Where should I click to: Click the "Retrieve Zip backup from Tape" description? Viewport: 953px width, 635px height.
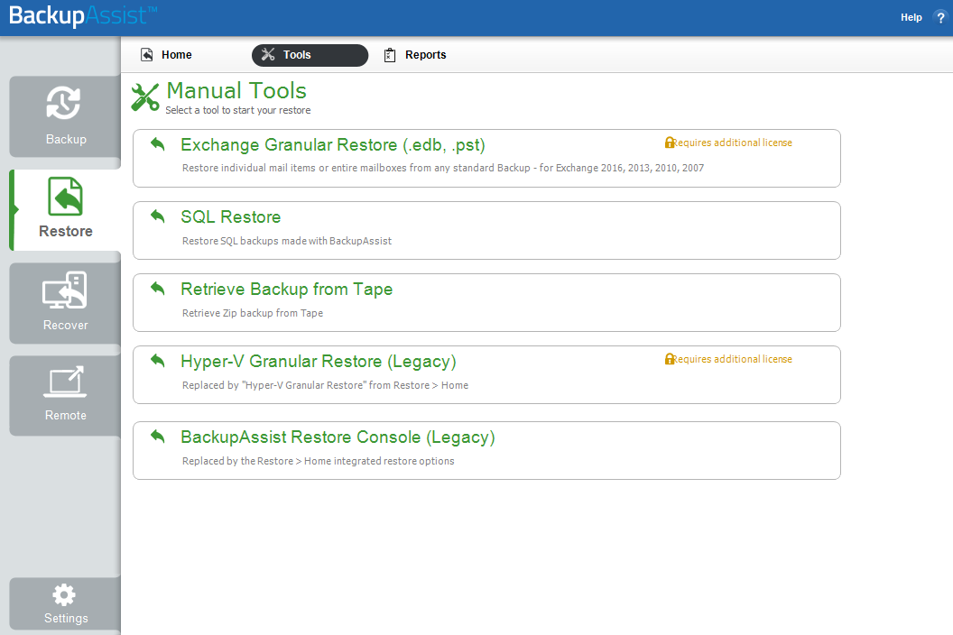click(x=253, y=314)
